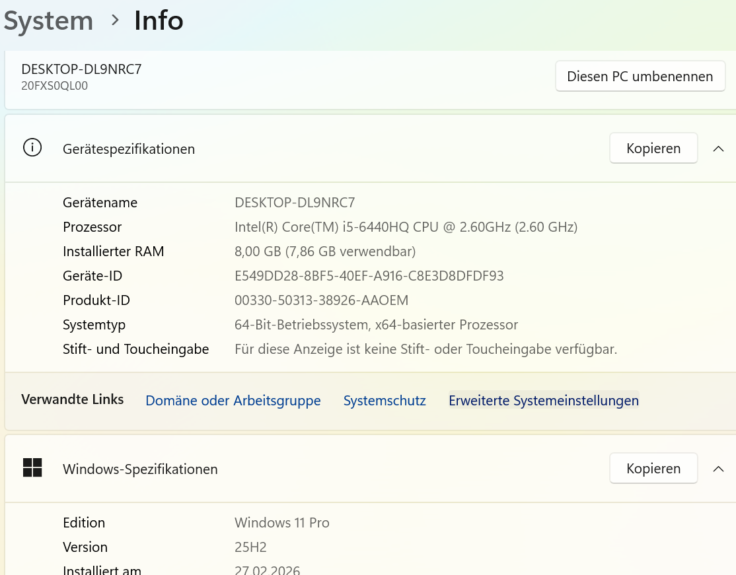The height and width of the screenshot is (575, 736).
Task: Click Diesen PC umbenennen button
Action: 640,76
